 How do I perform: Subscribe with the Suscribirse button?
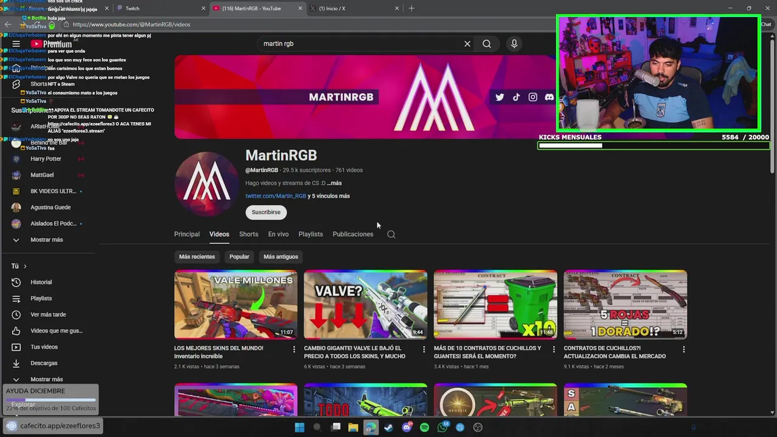coord(266,212)
